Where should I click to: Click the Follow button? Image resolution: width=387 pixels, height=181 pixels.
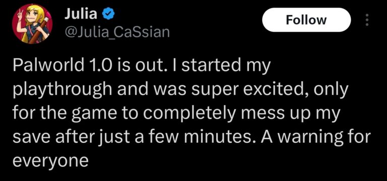[x=306, y=20]
